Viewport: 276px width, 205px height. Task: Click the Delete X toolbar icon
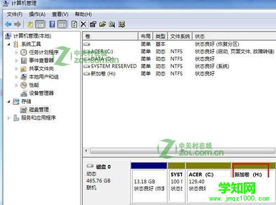click(83, 24)
